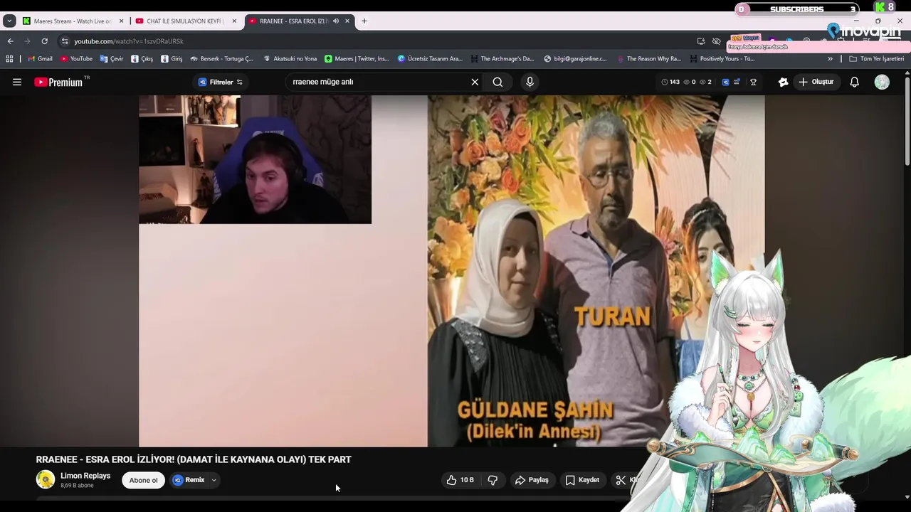Click the youtube.com address bar URL

[x=129, y=41]
